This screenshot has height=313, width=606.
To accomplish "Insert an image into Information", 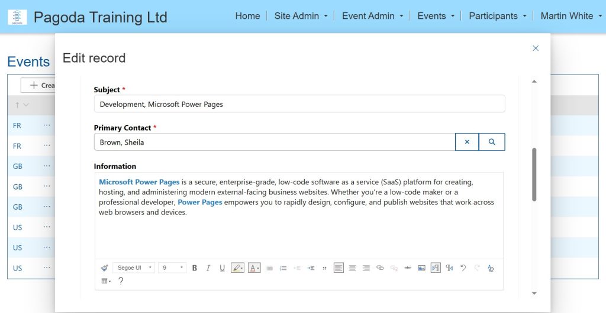I will click(421, 268).
